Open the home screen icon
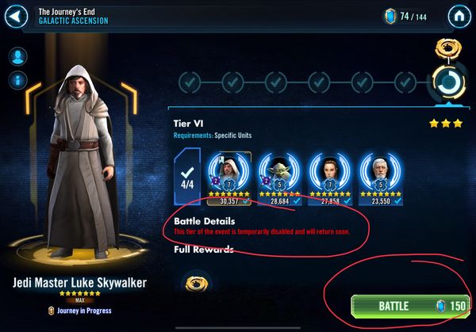The image size is (476, 332). point(459,17)
